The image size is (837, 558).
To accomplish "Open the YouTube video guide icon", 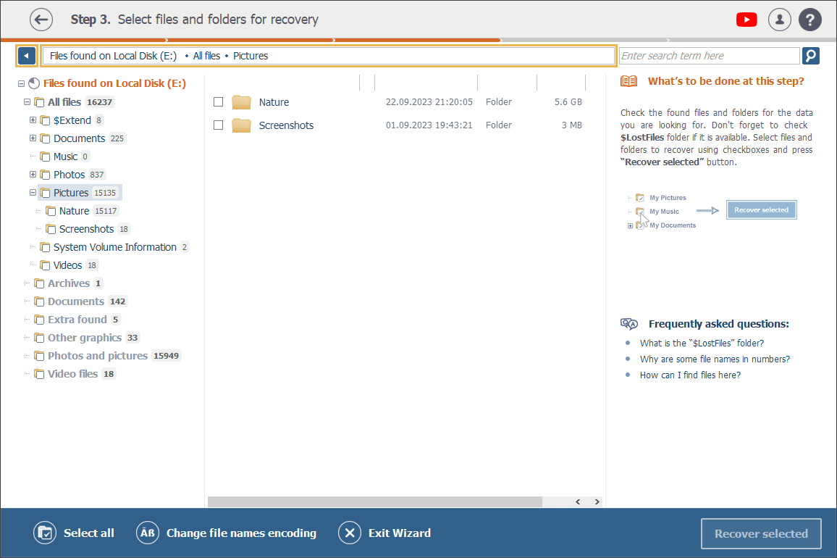I will pyautogui.click(x=746, y=20).
